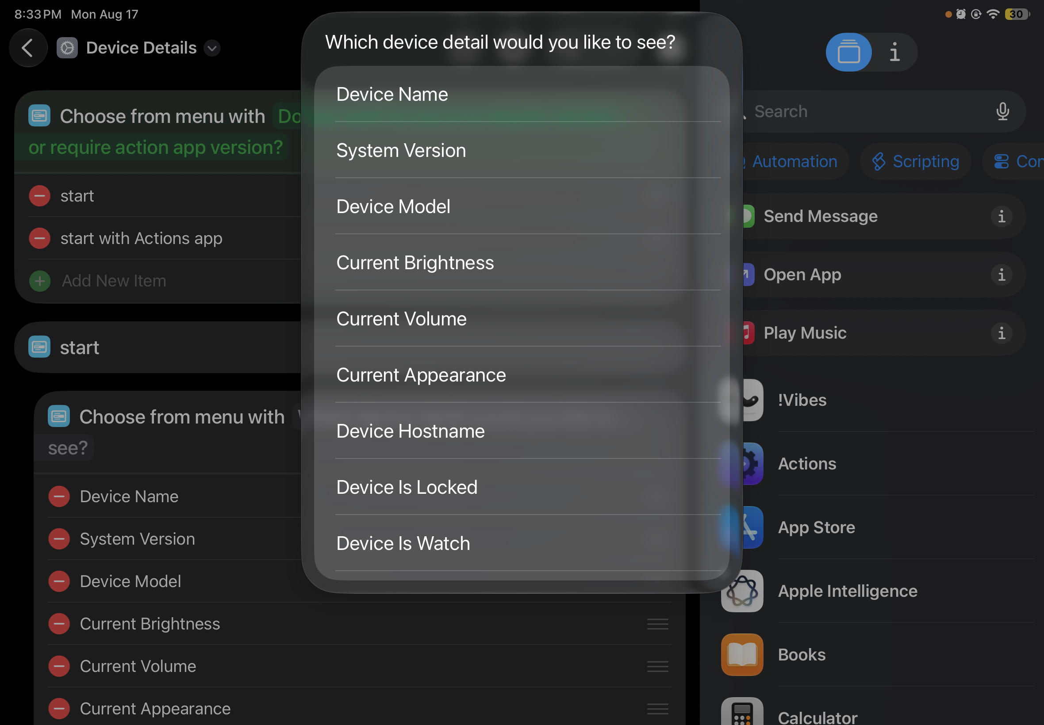The width and height of the screenshot is (1044, 725).
Task: Edit the green menu prompt text
Action: click(x=155, y=147)
